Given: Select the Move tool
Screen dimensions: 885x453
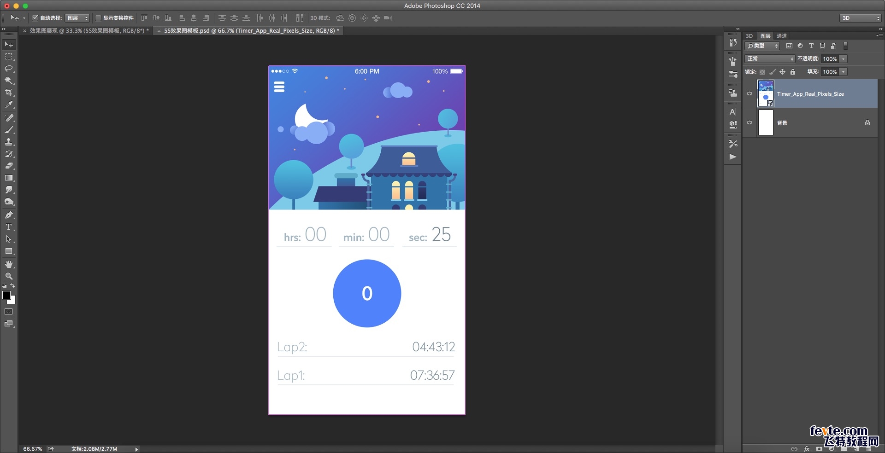Looking at the screenshot, I should coord(9,45).
